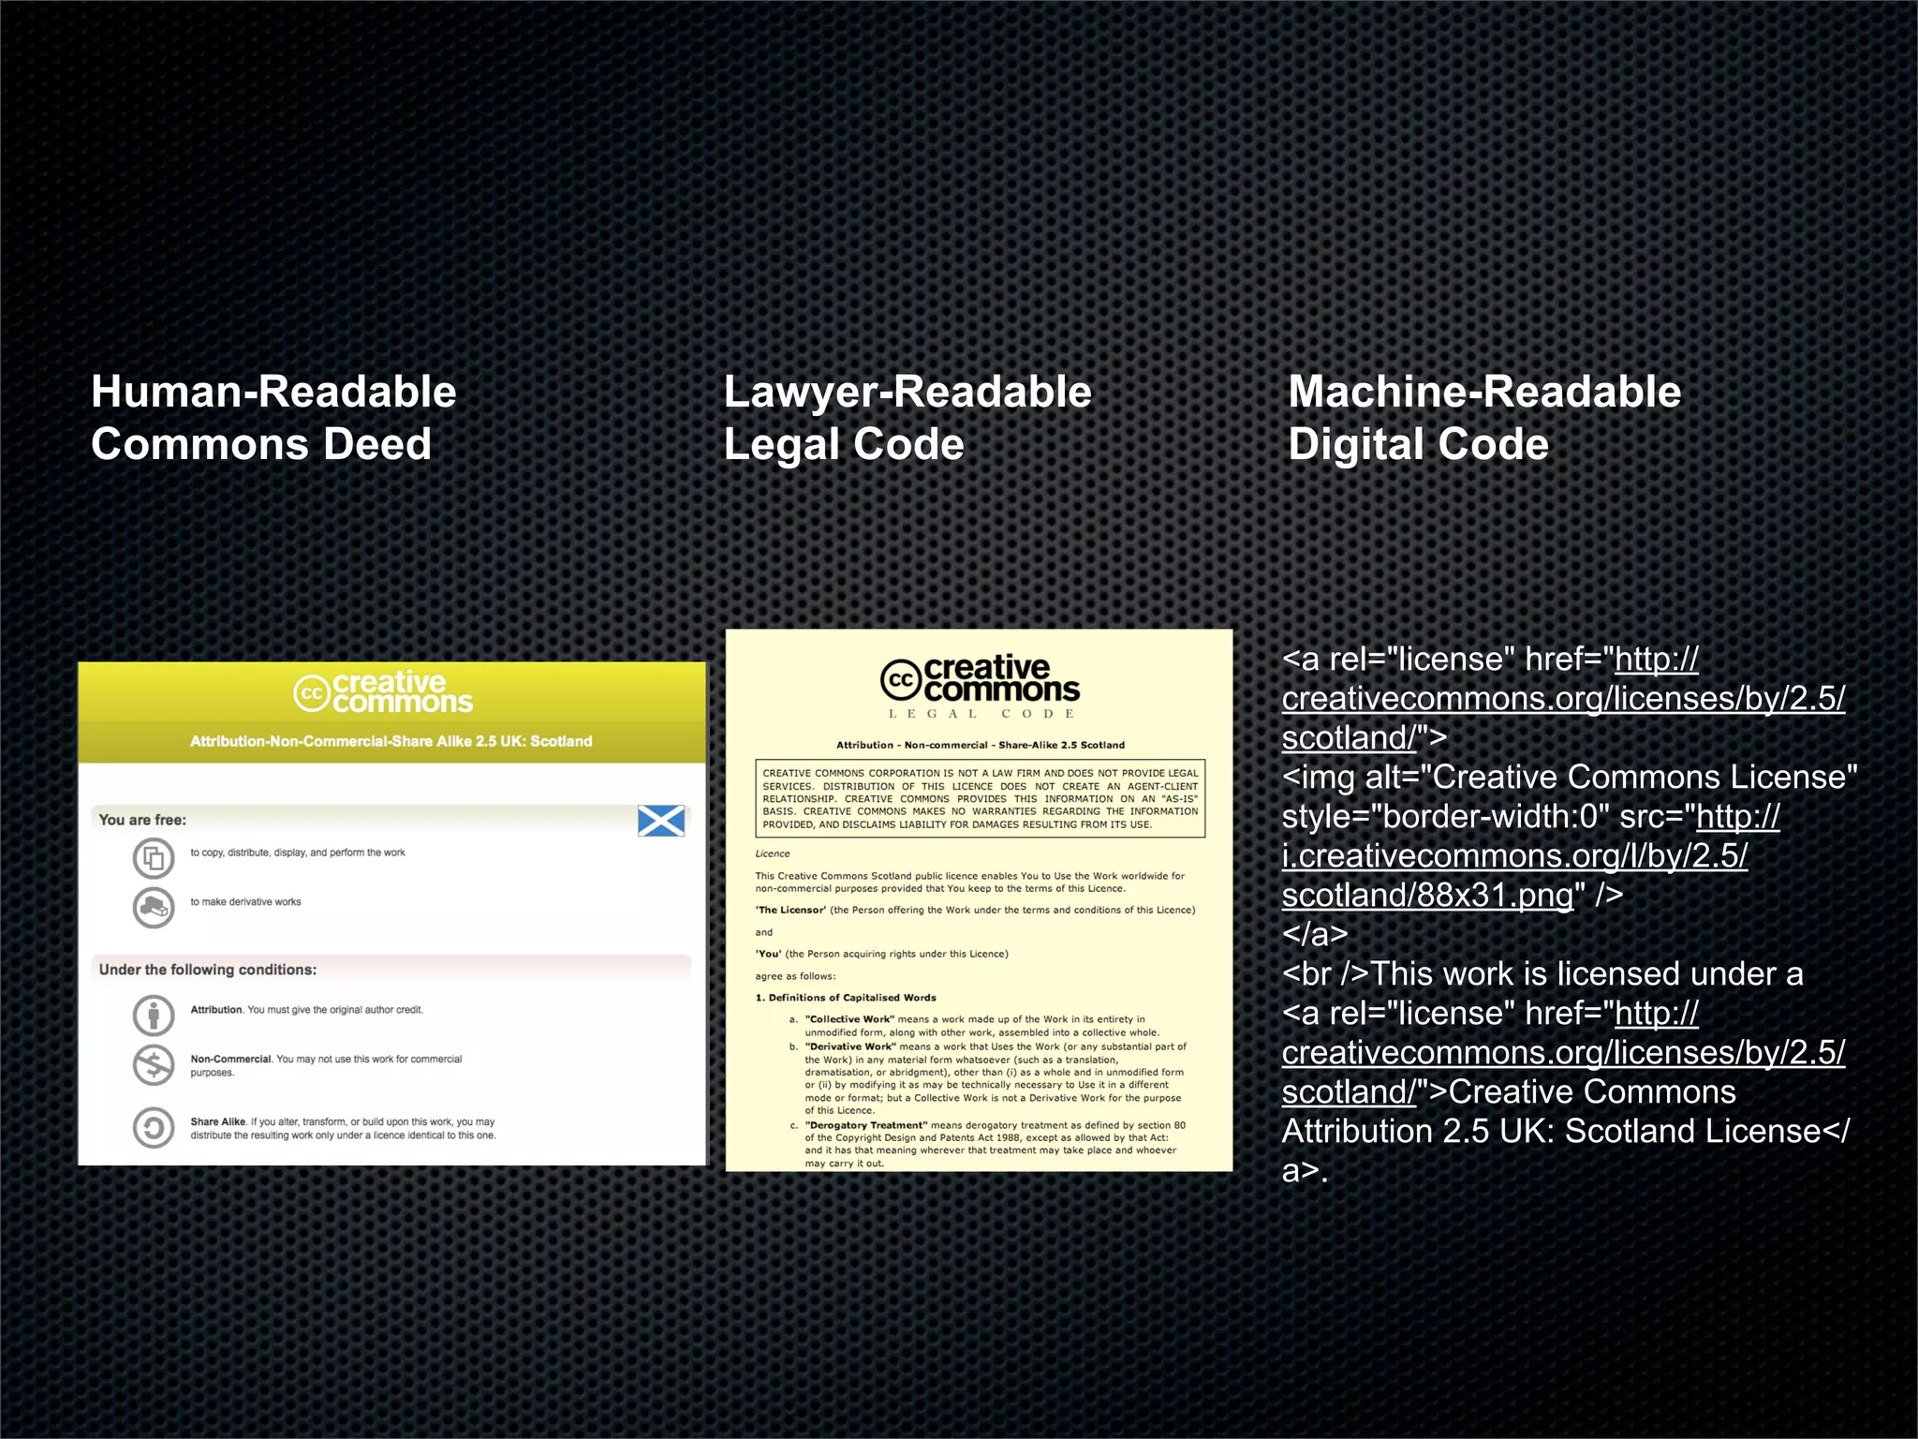Click the derivative works icon
This screenshot has height=1439, width=1918.
coord(154,907)
